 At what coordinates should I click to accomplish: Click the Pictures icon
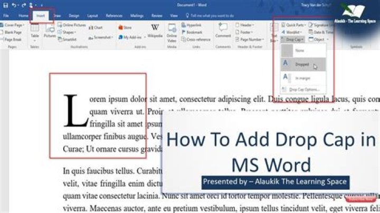pos(50,32)
